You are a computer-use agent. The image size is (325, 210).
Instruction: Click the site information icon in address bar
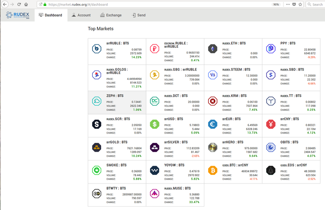pos(41,4)
